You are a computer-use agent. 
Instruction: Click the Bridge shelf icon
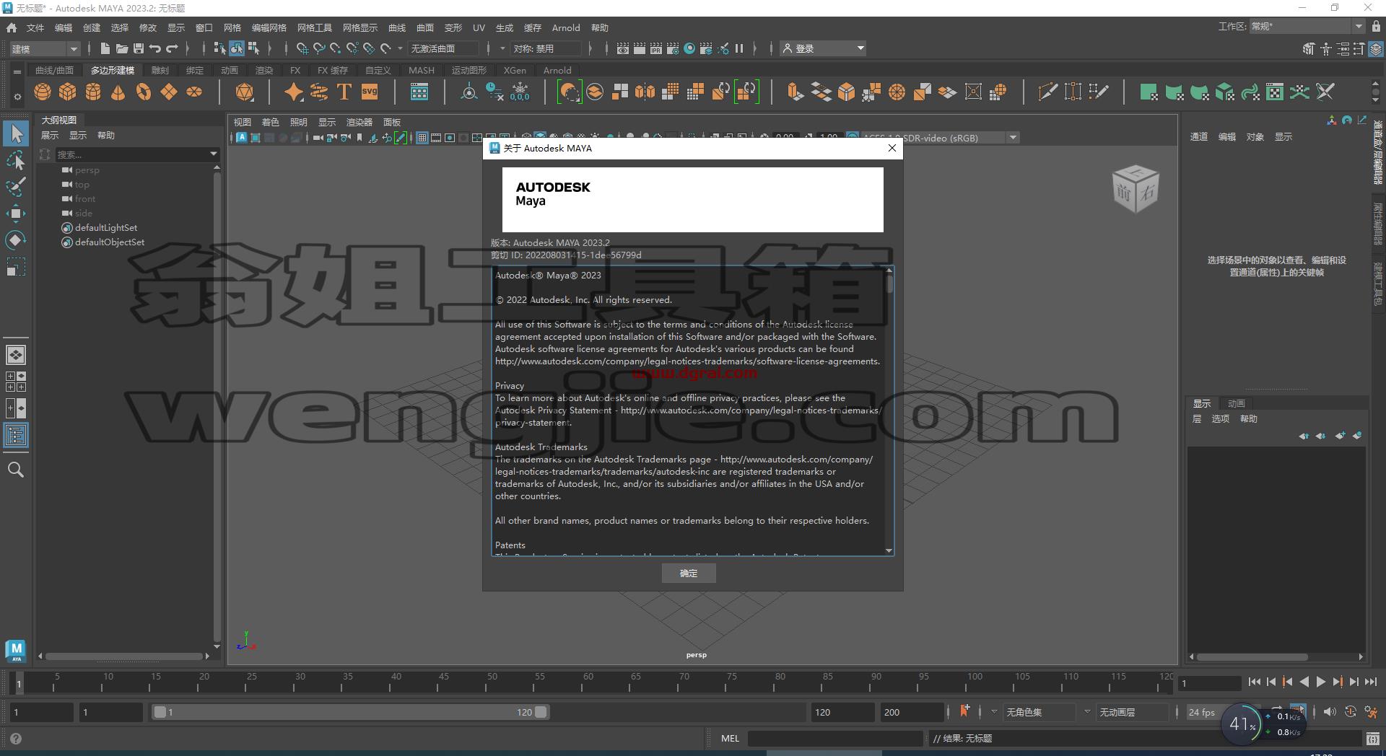pos(821,92)
